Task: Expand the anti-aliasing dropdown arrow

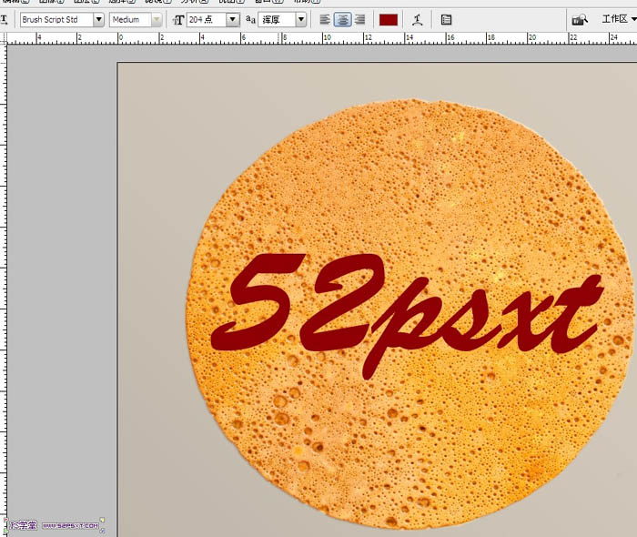Action: pyautogui.click(x=301, y=19)
